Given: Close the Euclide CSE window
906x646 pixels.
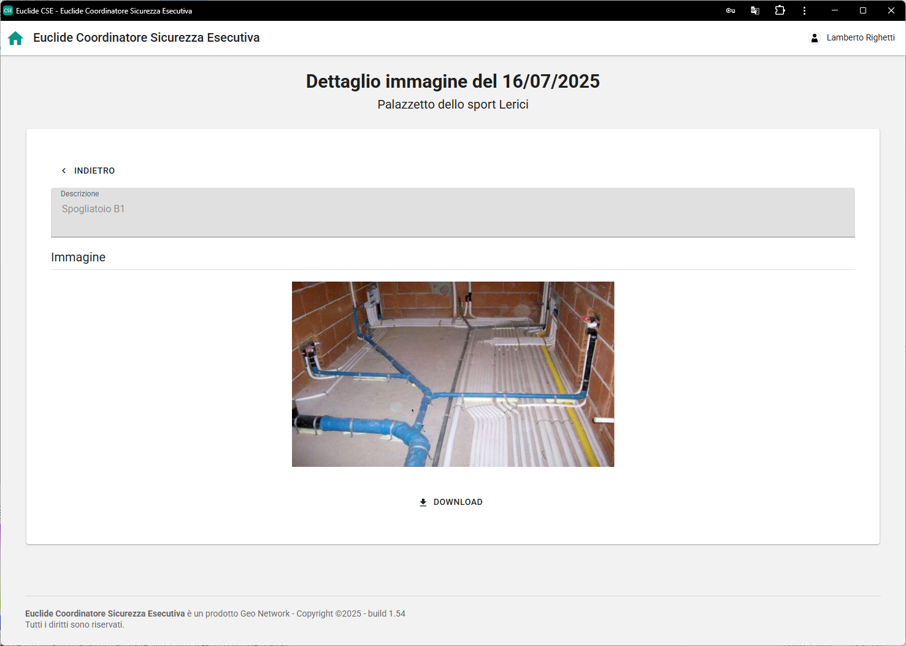Looking at the screenshot, I should click(891, 10).
